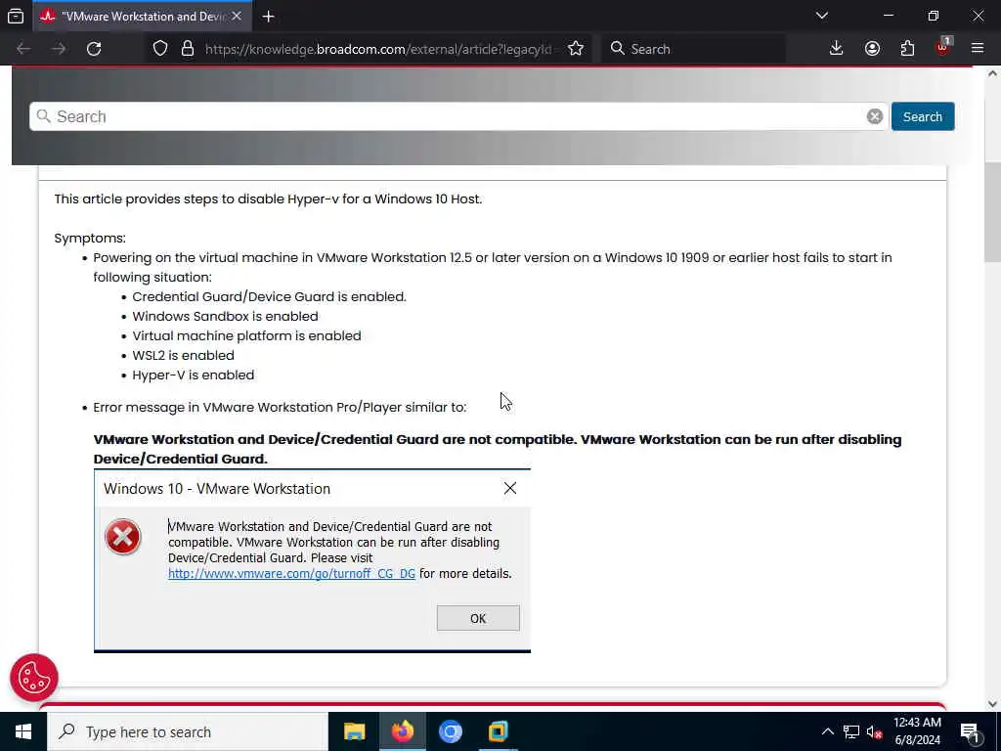Go back one page
1001x751 pixels.
23,49
